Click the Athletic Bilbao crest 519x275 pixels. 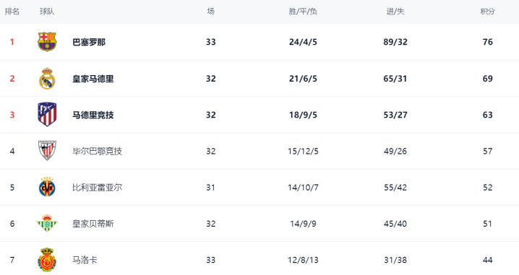click(x=47, y=151)
